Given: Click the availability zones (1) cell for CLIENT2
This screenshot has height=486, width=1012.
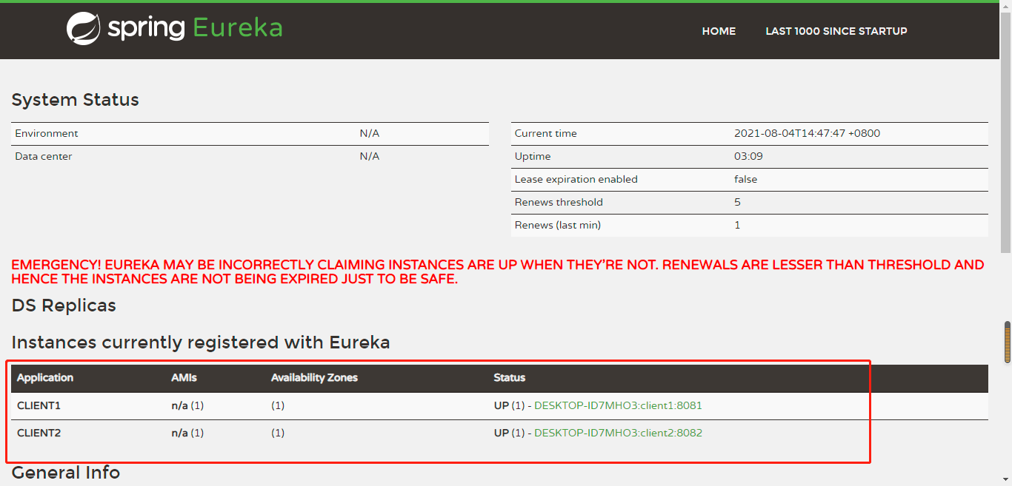Looking at the screenshot, I should tap(278, 433).
